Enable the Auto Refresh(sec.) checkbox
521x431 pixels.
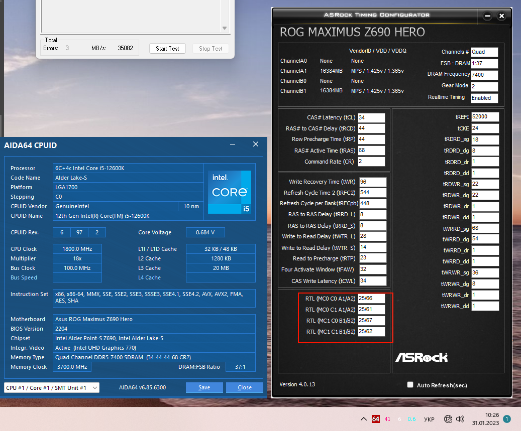pyautogui.click(x=410, y=385)
